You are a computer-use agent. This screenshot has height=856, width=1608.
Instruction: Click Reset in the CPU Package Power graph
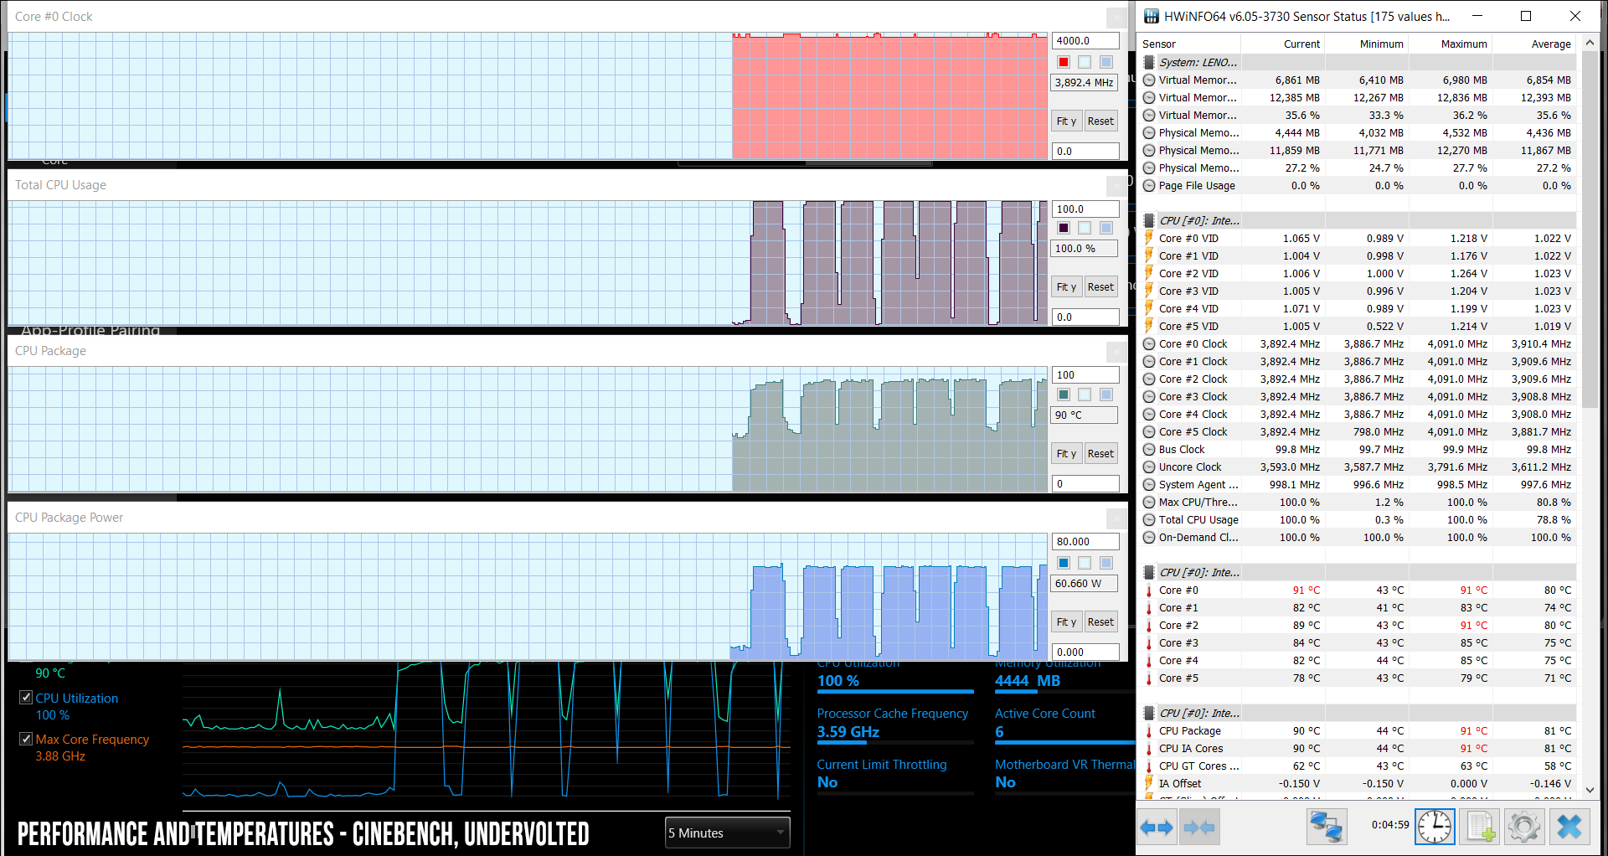click(1100, 621)
